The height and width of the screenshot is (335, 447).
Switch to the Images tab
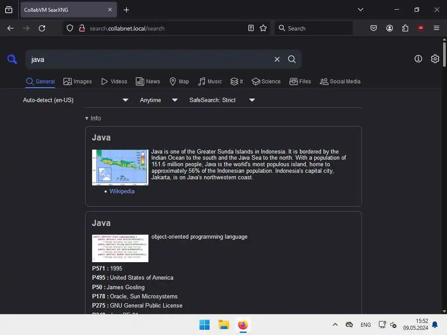78,82
